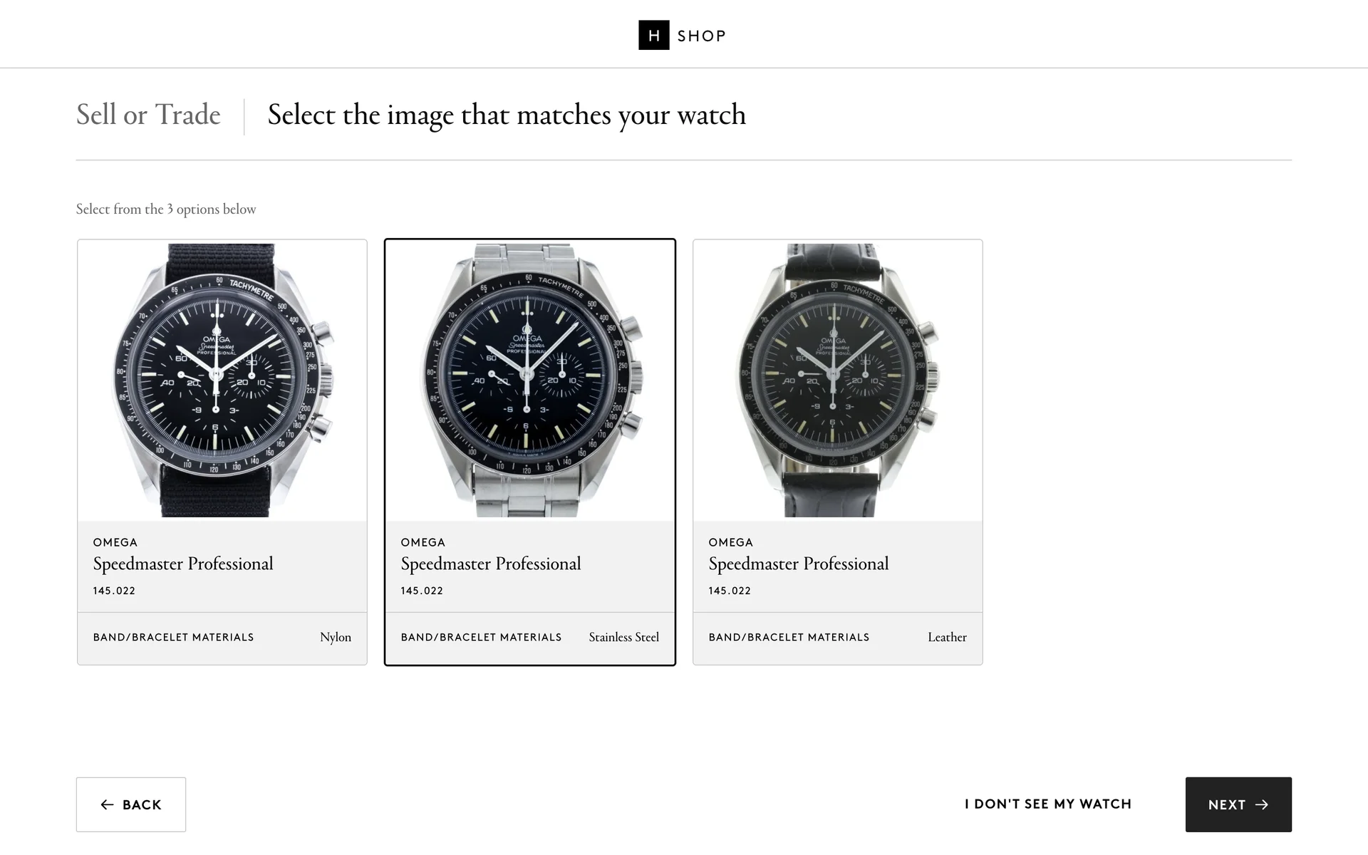This screenshot has width=1368, height=855.
Task: Click Speedmaster Professional title on the selected card
Action: point(491,564)
